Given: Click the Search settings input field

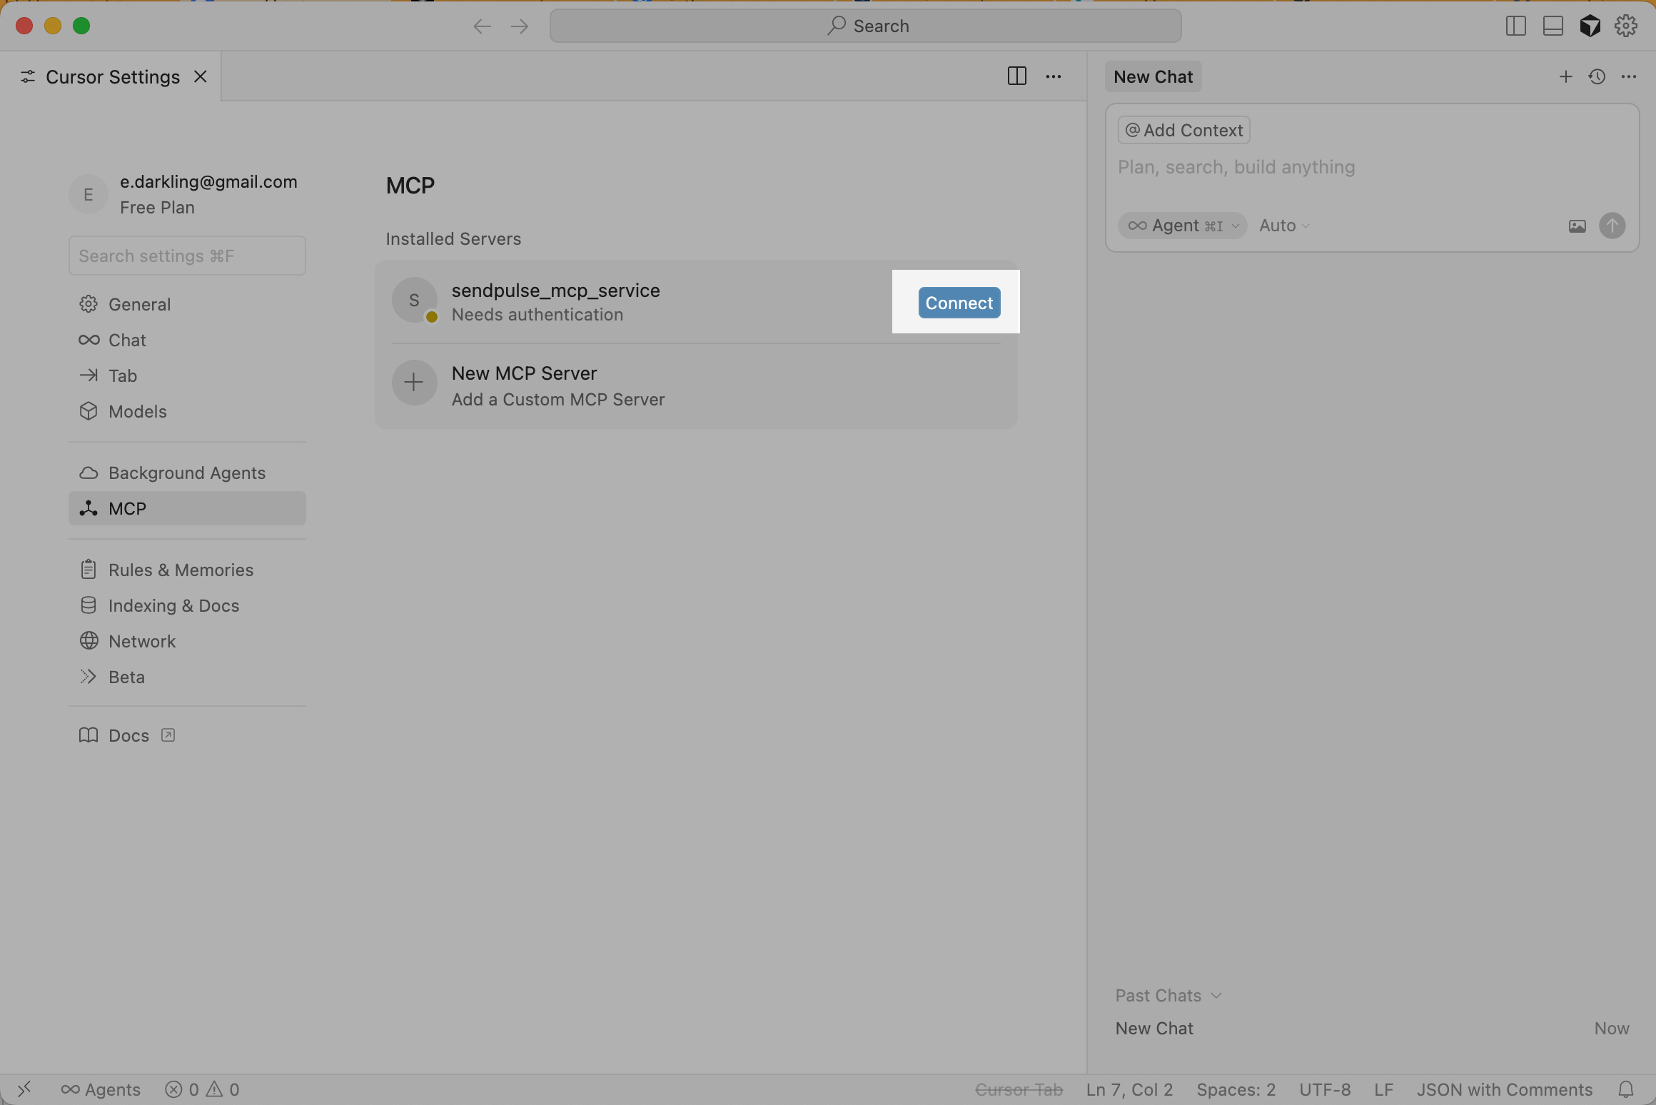Looking at the screenshot, I should [x=187, y=256].
